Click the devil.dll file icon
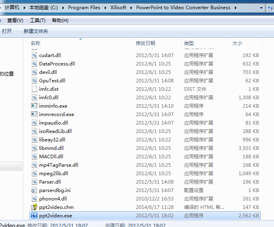The height and width of the screenshot is (227, 274). (34, 72)
